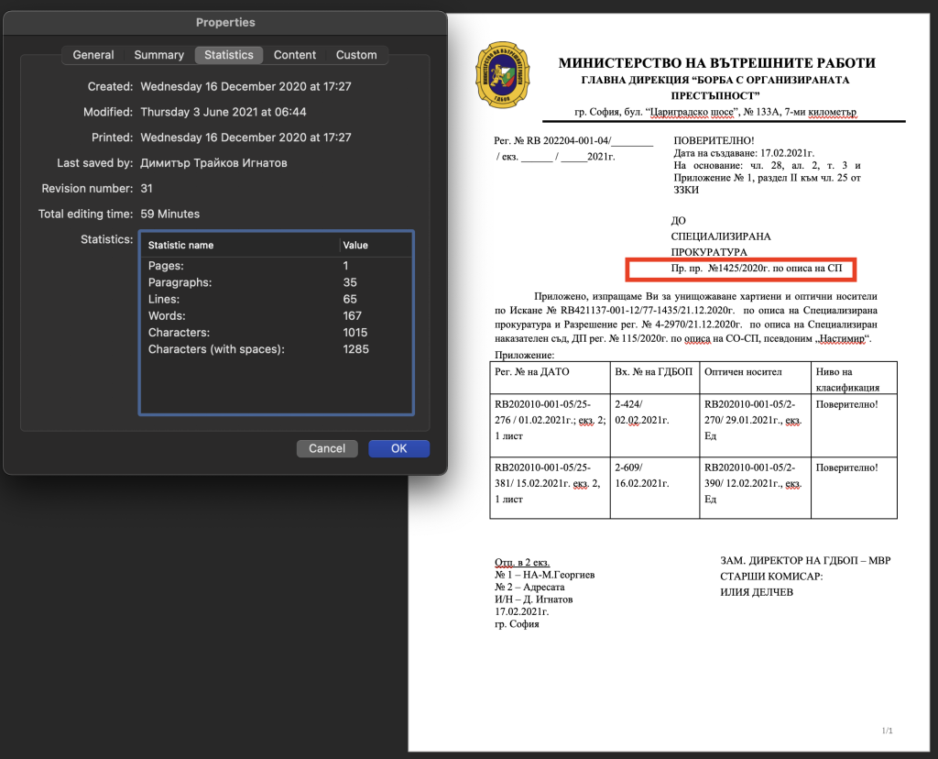Click the Created date 'Wednesday 16 December 2020 at 17:27'

(245, 86)
